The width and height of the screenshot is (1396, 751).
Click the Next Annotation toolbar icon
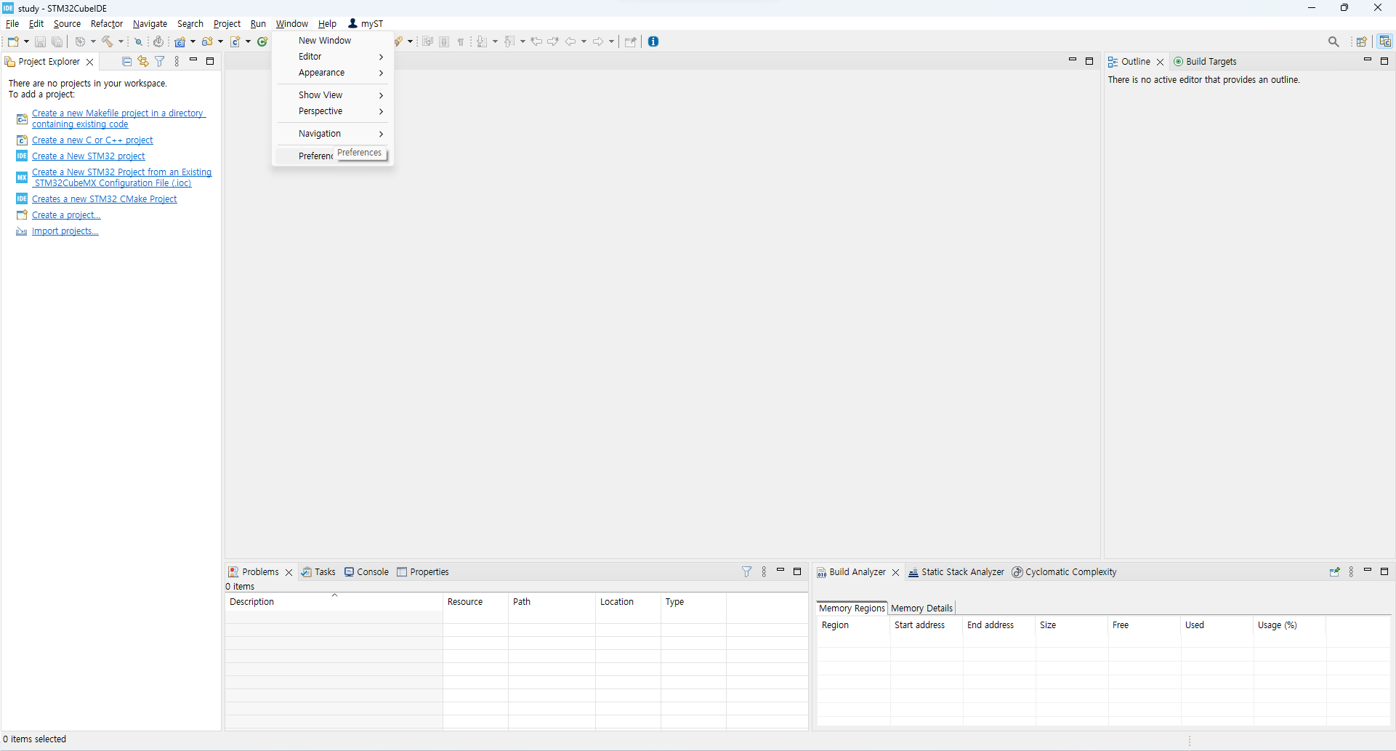pos(482,41)
